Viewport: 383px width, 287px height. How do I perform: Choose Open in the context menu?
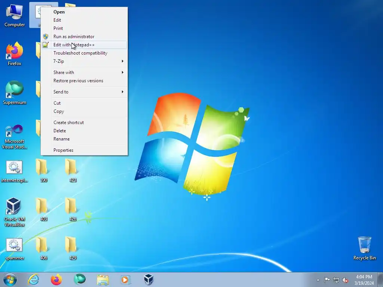click(84, 12)
